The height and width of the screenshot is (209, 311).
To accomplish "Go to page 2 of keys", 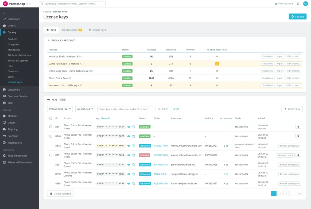I will tap(280, 193).
